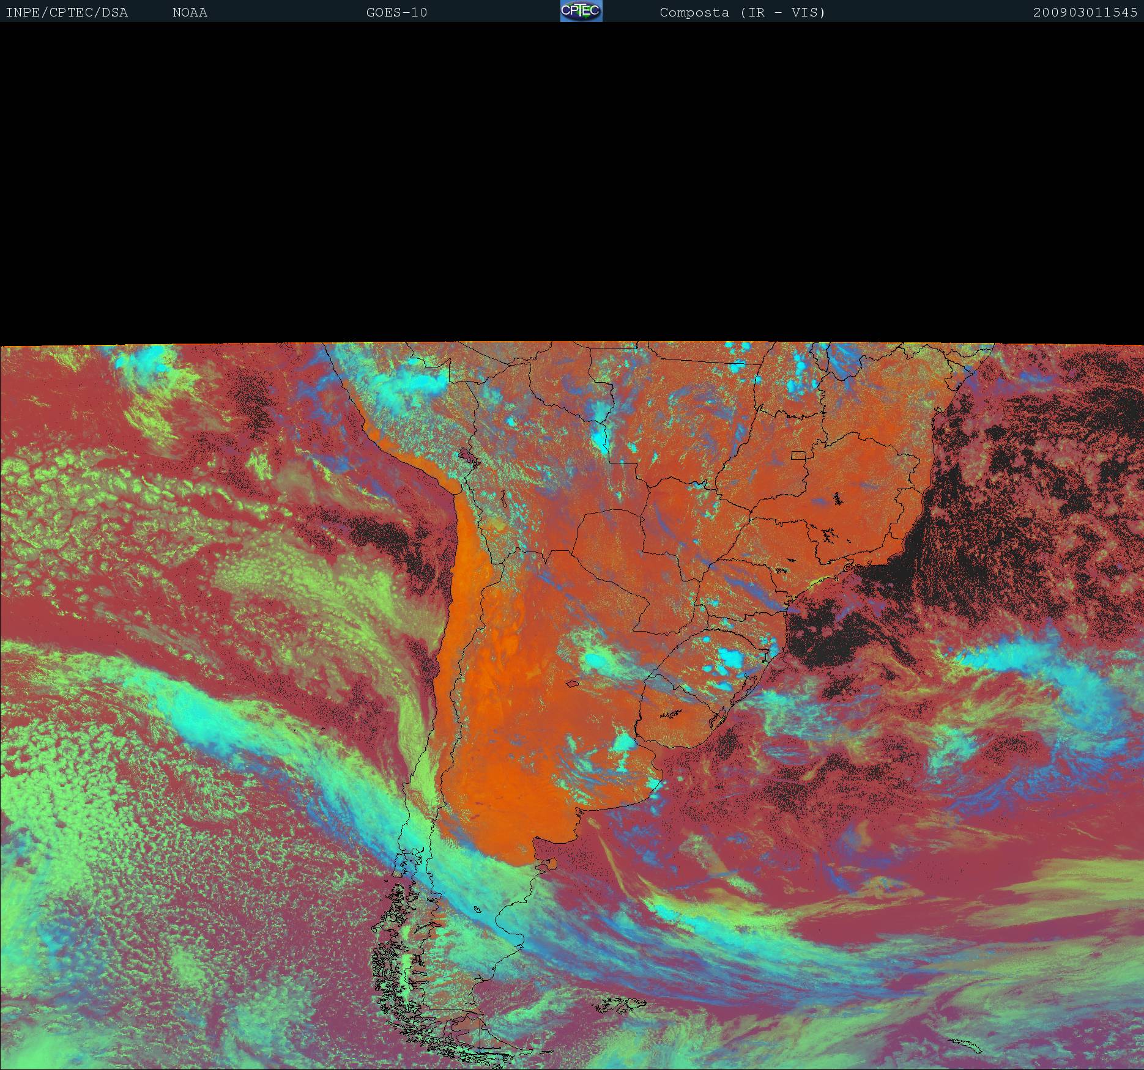Screen dimensions: 1144x1070
Task: Click the NOAA label in the header
Action: 190,13
